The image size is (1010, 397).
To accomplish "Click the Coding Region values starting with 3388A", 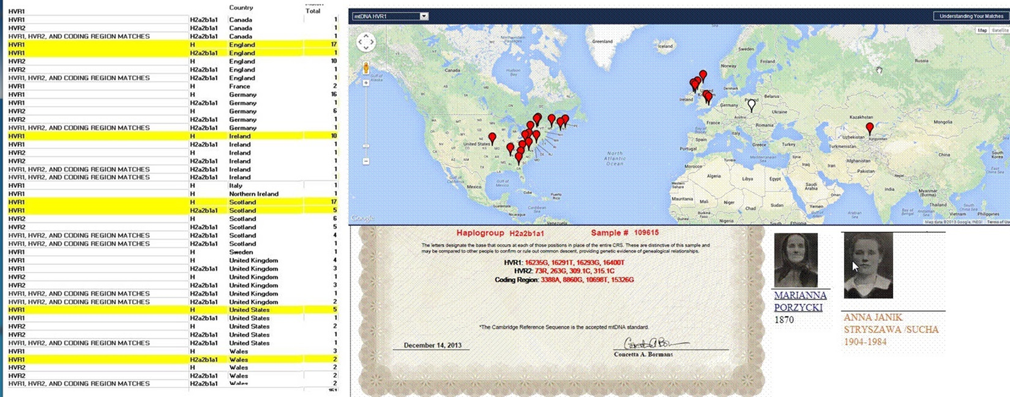I will (x=587, y=280).
